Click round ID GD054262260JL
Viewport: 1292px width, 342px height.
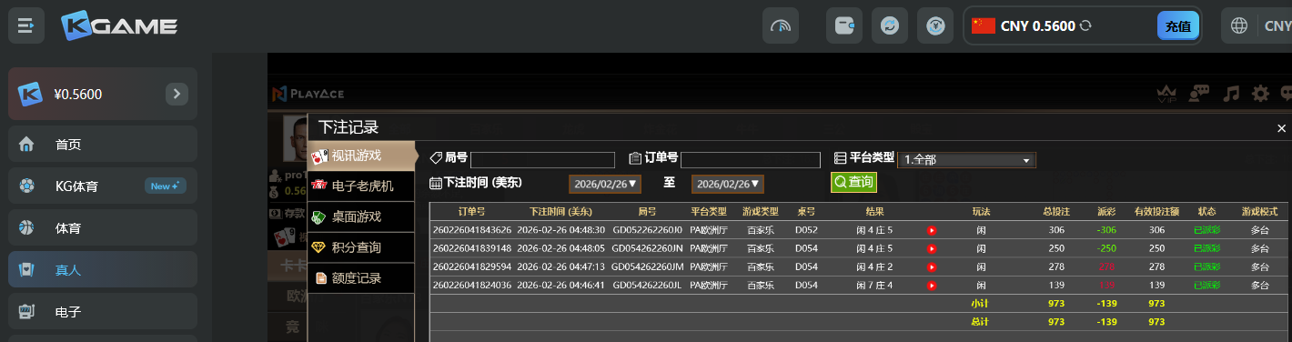(647, 285)
